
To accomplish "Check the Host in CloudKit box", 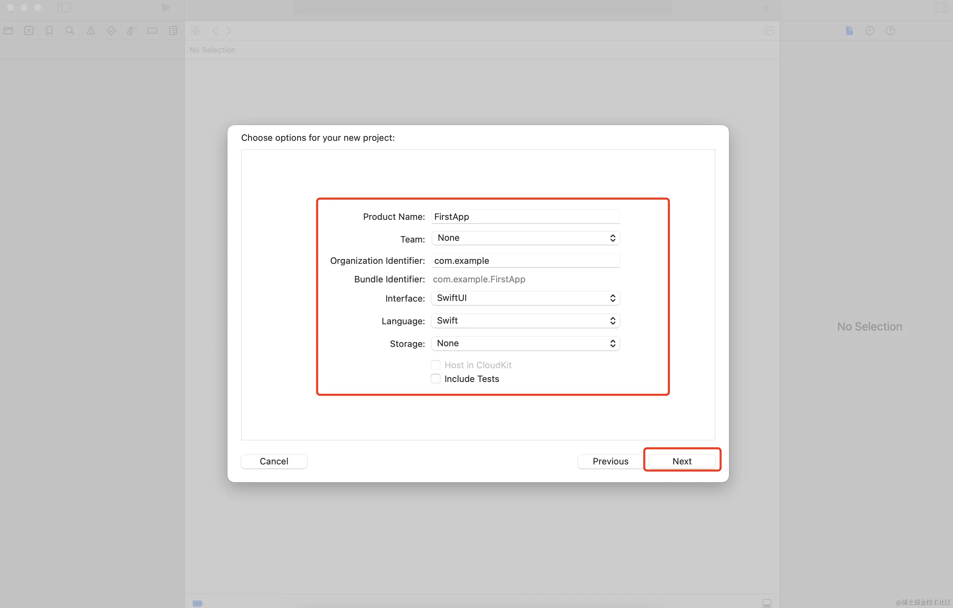I will (x=435, y=365).
